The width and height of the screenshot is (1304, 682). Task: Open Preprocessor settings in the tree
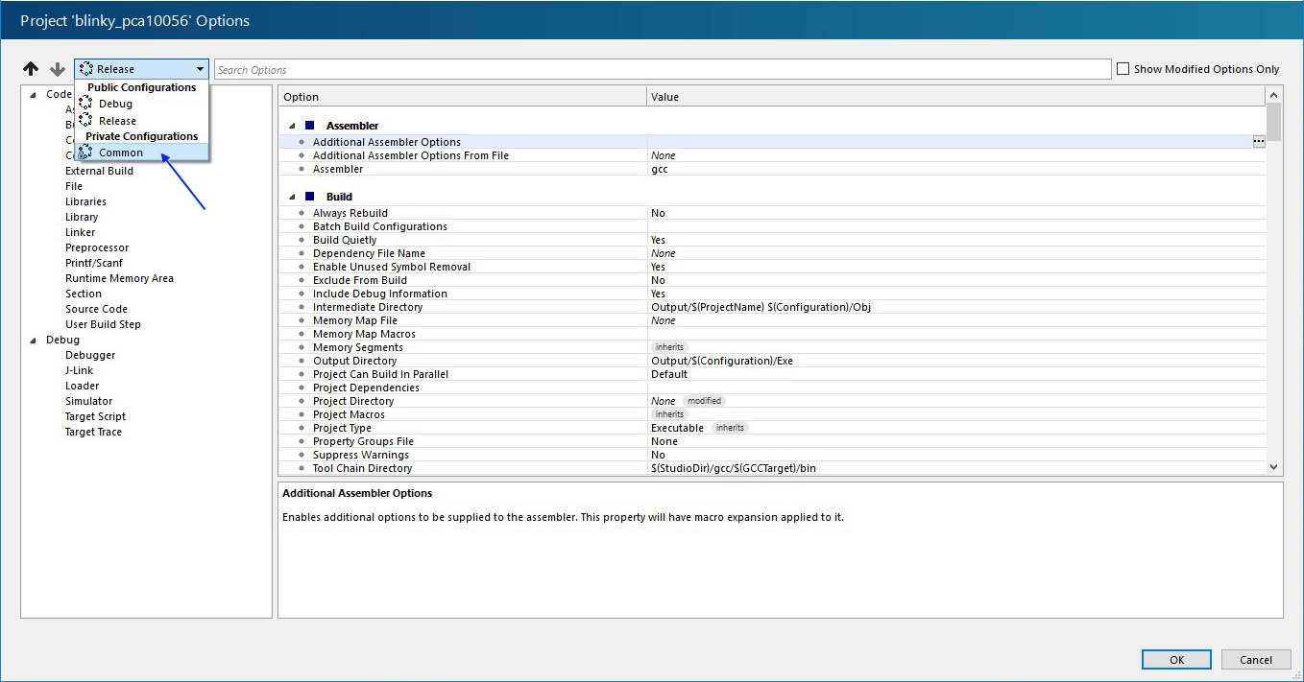[x=96, y=247]
